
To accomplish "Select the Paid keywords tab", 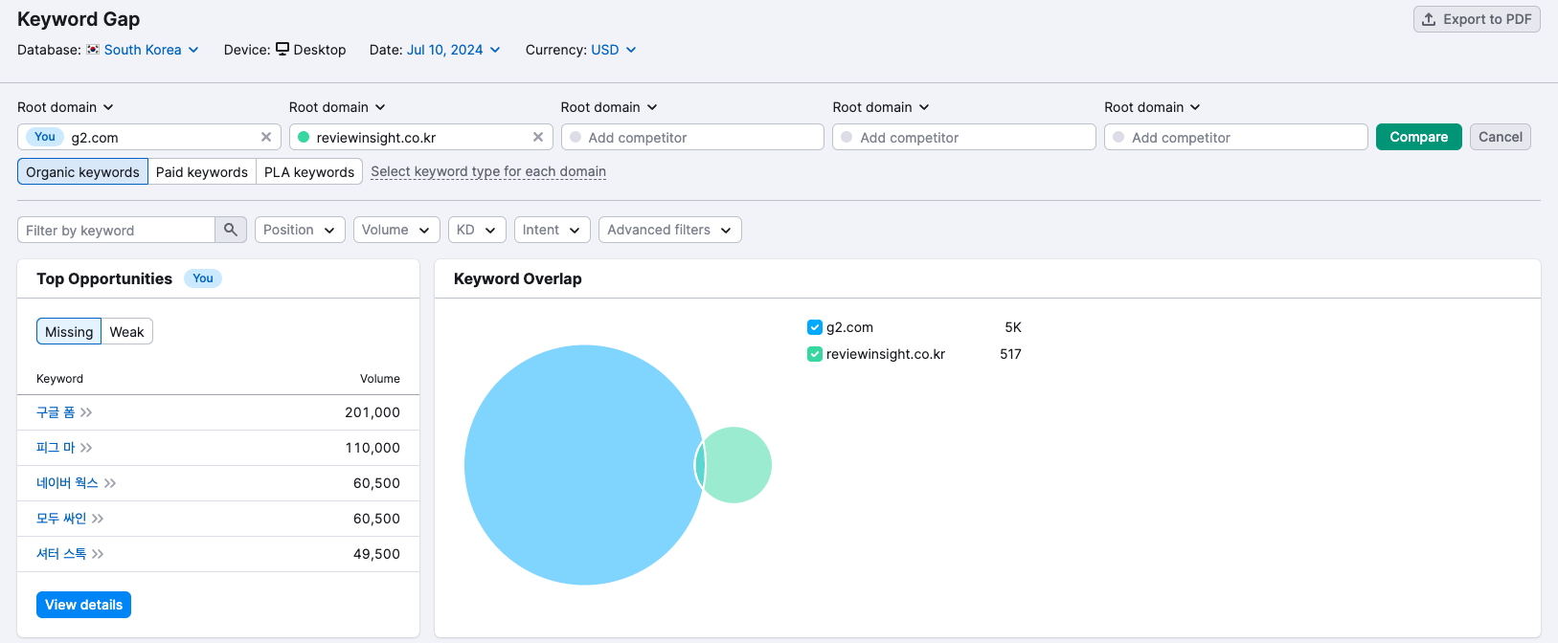I will (x=201, y=171).
